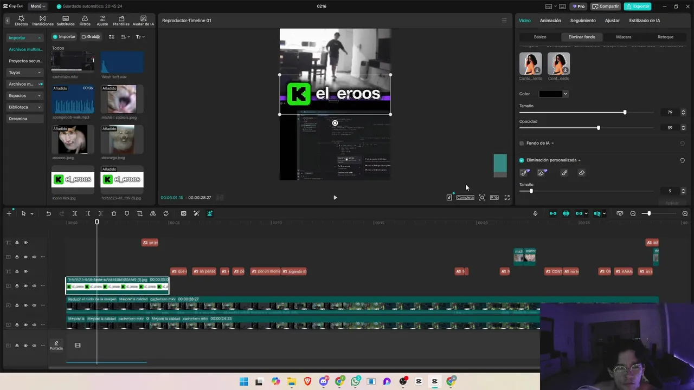Click the undo arrow in timeline toolbar

pos(48,213)
